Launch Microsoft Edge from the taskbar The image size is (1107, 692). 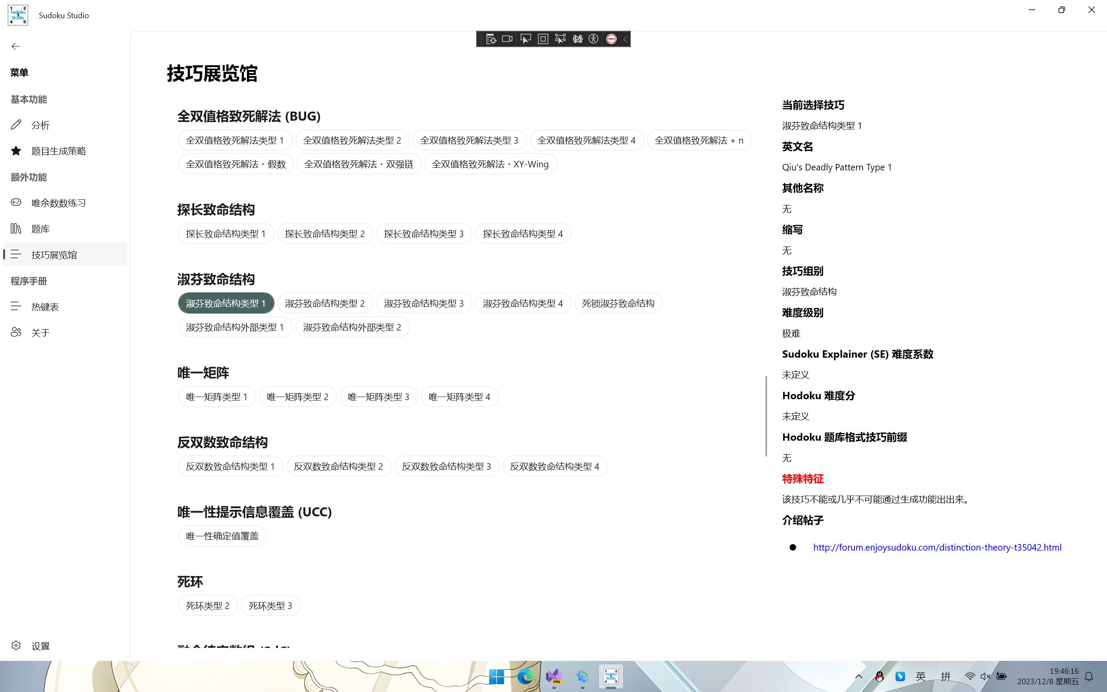point(525,676)
